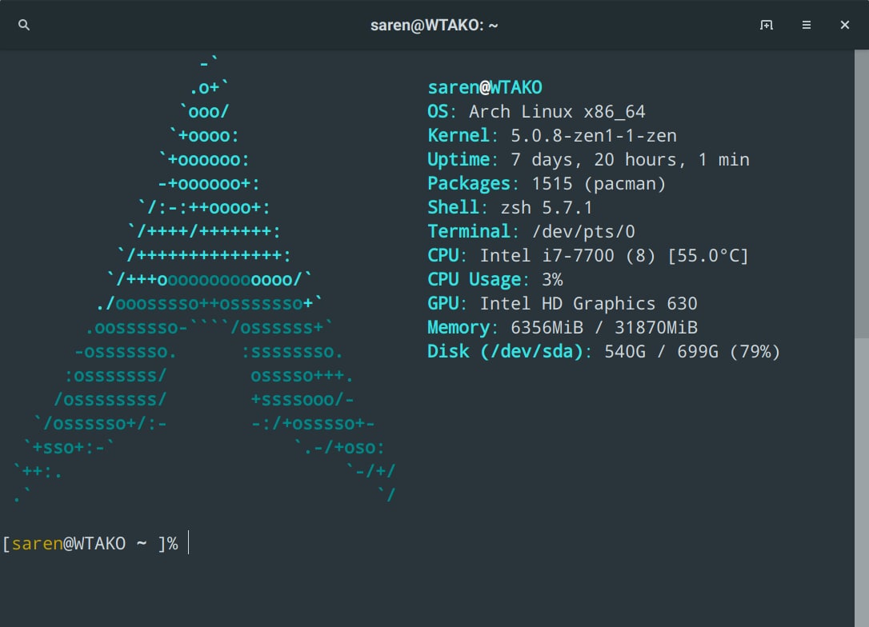Image resolution: width=869 pixels, height=627 pixels.
Task: Click the Terminal value /dev/pts/0
Action: pyautogui.click(x=583, y=231)
